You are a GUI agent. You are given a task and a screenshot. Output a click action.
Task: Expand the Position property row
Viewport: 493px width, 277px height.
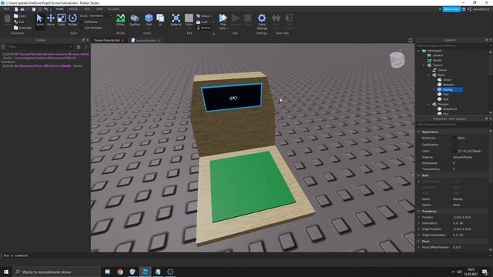(419, 217)
